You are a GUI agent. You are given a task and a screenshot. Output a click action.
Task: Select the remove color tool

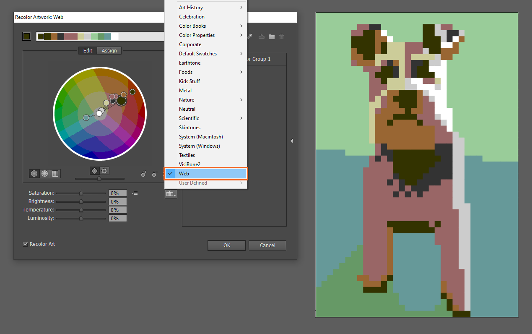click(x=155, y=173)
